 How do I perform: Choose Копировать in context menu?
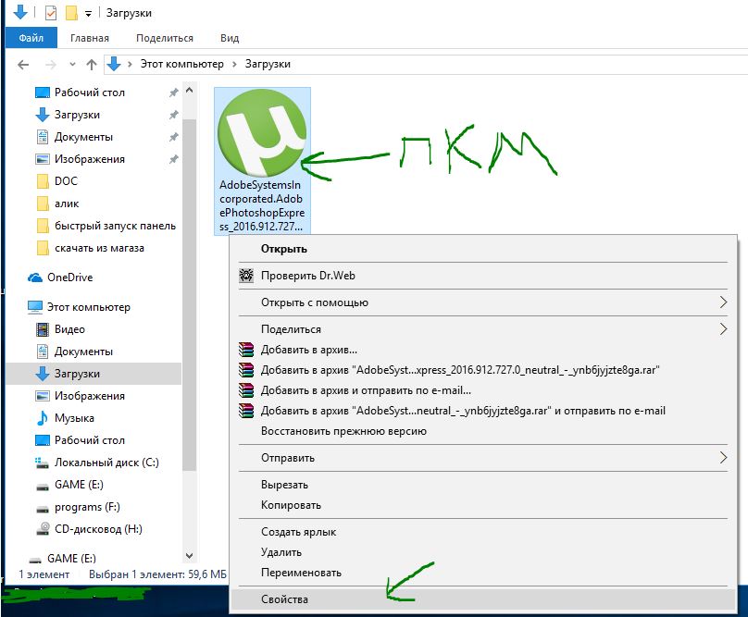[483, 505]
